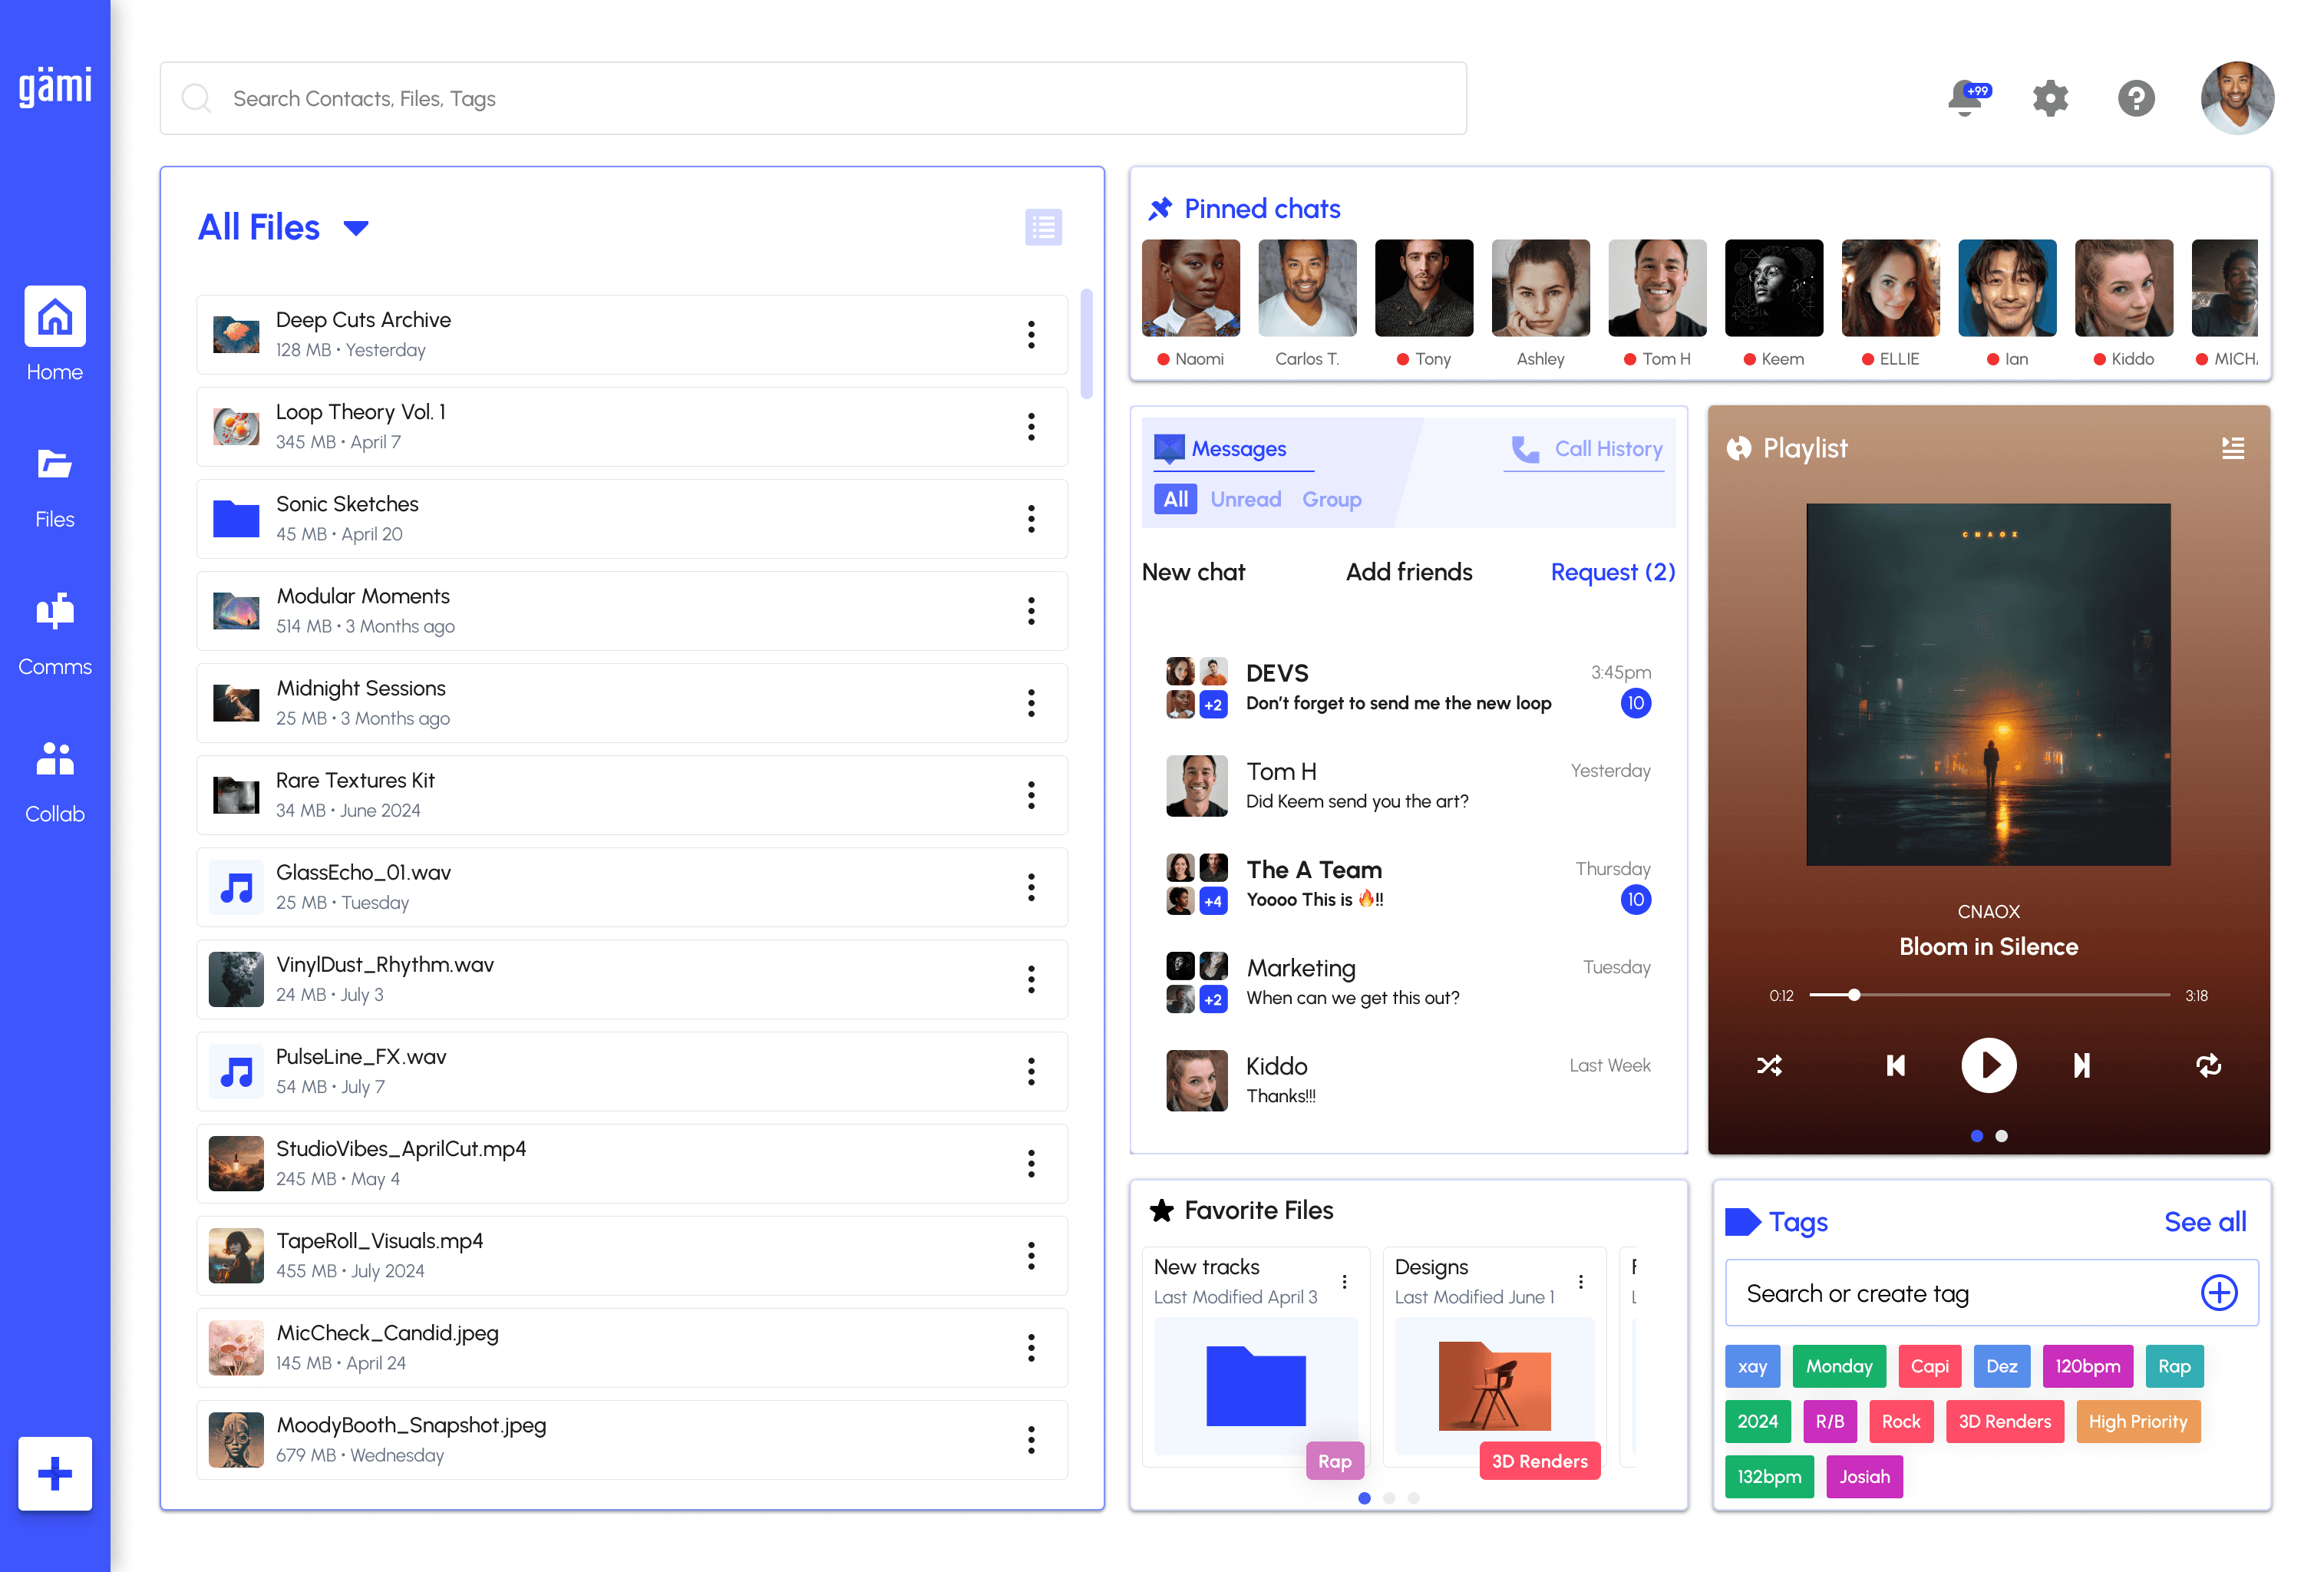
Task: Click the help question mark icon
Action: [x=2136, y=98]
